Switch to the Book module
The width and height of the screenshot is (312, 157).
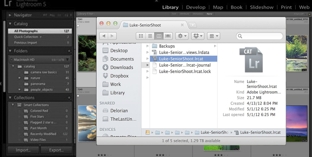[236, 7]
